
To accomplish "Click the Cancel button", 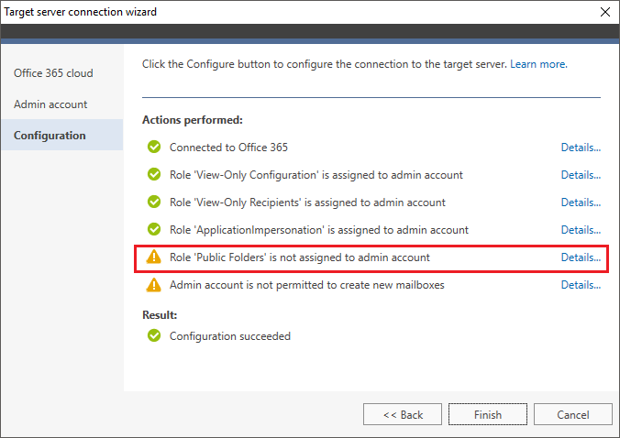I will tap(573, 414).
